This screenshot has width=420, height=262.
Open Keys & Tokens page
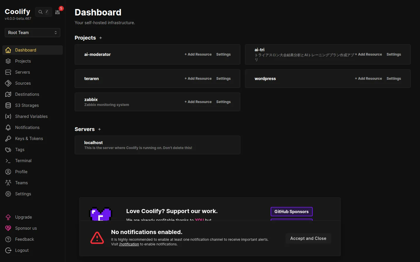[x=29, y=139]
